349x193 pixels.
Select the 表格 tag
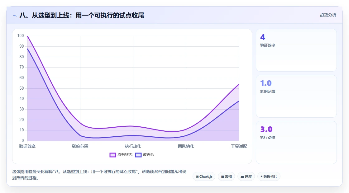(x=226, y=177)
